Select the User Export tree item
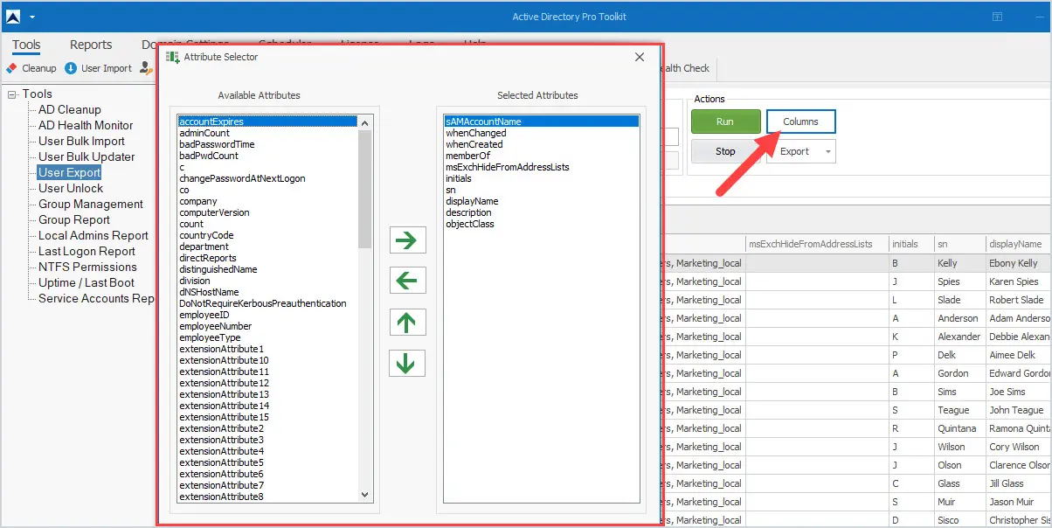The height and width of the screenshot is (528, 1052). coord(70,172)
